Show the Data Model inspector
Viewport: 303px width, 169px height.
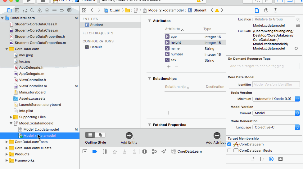point(276,11)
